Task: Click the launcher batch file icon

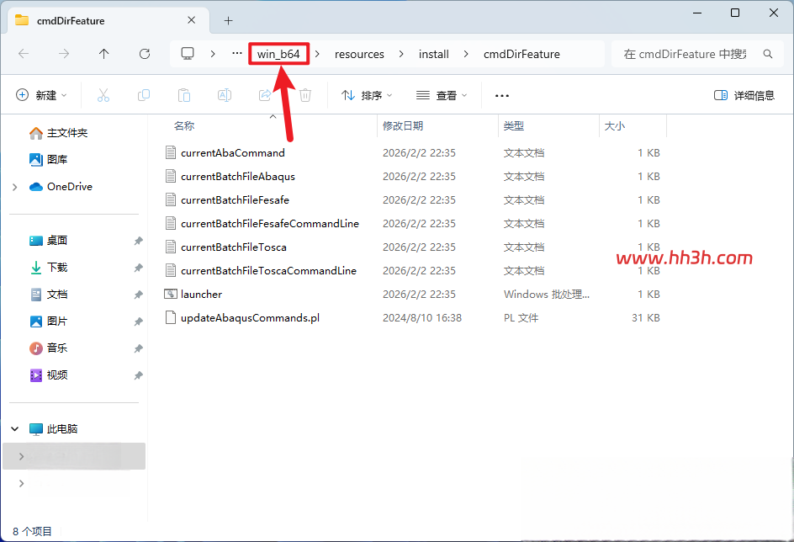Action: 171,294
